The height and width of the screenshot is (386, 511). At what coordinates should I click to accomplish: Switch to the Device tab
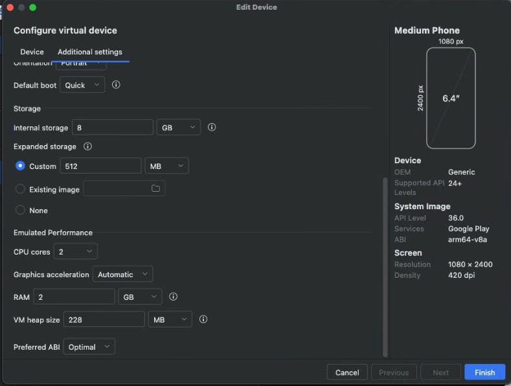32,52
